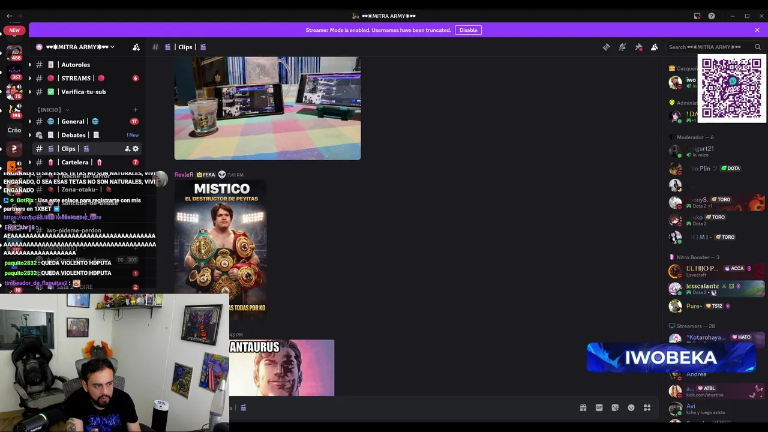Click the invite people icon beside server name
The height and width of the screenshot is (432, 768).
pos(136,47)
